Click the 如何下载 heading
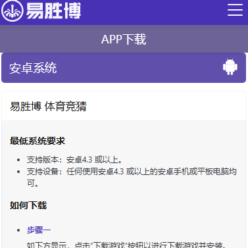 (28, 205)
